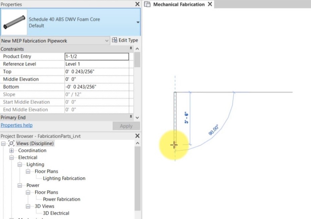Screen dimensions: 311x219
Task: Open the Properties help link
Action: (16, 125)
